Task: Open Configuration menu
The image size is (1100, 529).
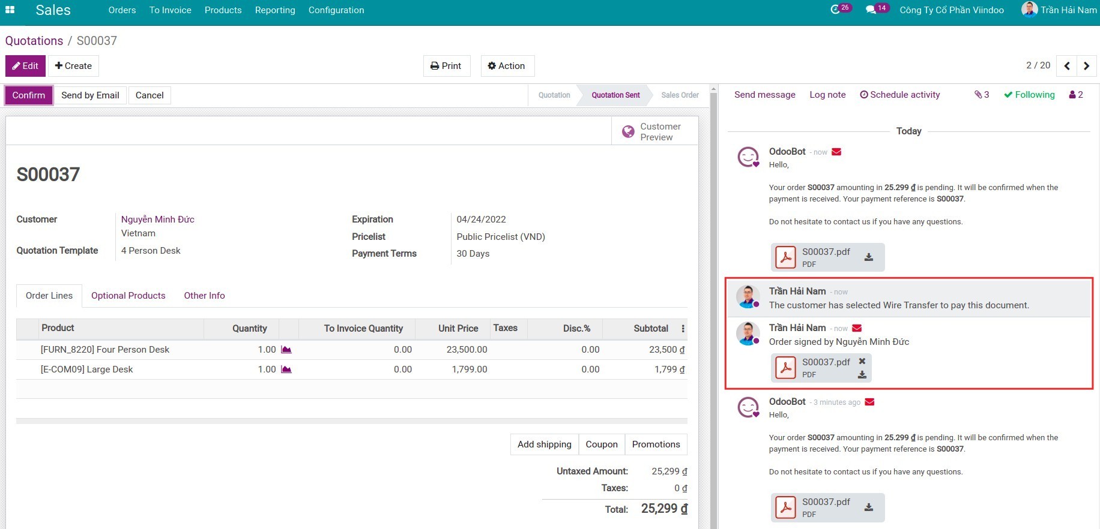Action: [336, 10]
